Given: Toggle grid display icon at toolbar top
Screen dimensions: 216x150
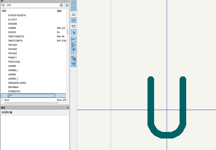Looking at the screenshot, I should coord(74,2).
